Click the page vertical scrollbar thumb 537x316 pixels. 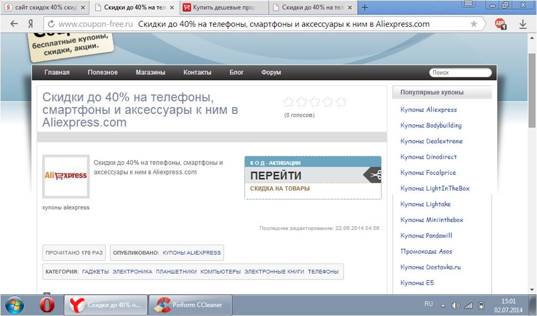coord(532,90)
